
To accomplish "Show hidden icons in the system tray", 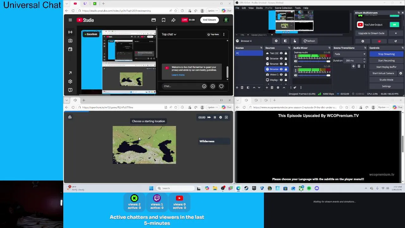I will (366, 188).
